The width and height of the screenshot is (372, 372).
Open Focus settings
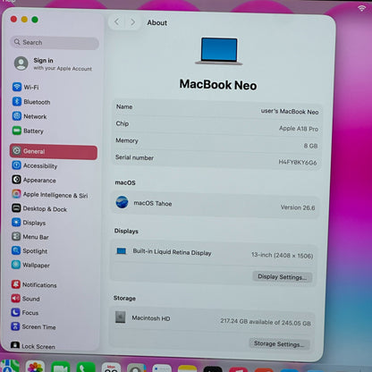pos(25,313)
